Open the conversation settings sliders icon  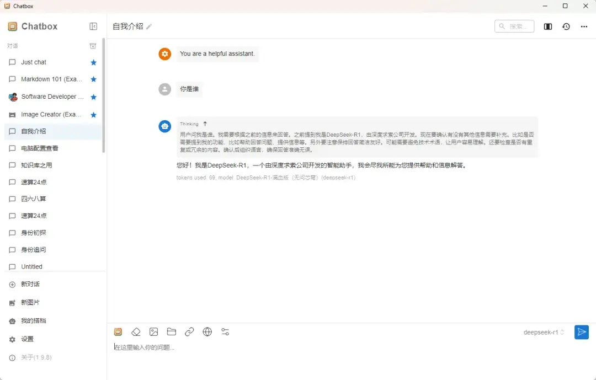tap(225, 331)
